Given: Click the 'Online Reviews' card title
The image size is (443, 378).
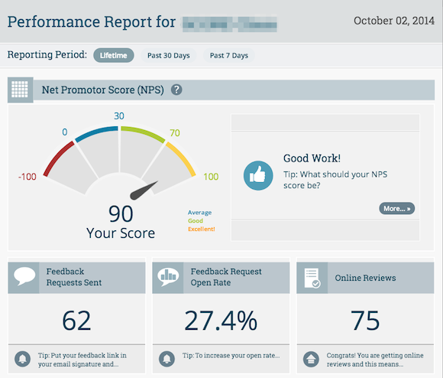Looking at the screenshot, I should [365, 278].
